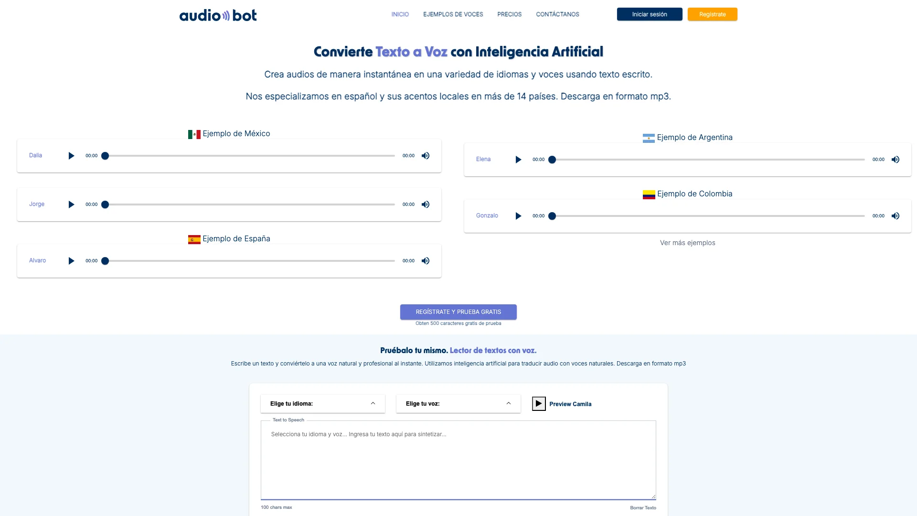The height and width of the screenshot is (516, 917).
Task: Mute the Dalia audio track
Action: pos(426,156)
